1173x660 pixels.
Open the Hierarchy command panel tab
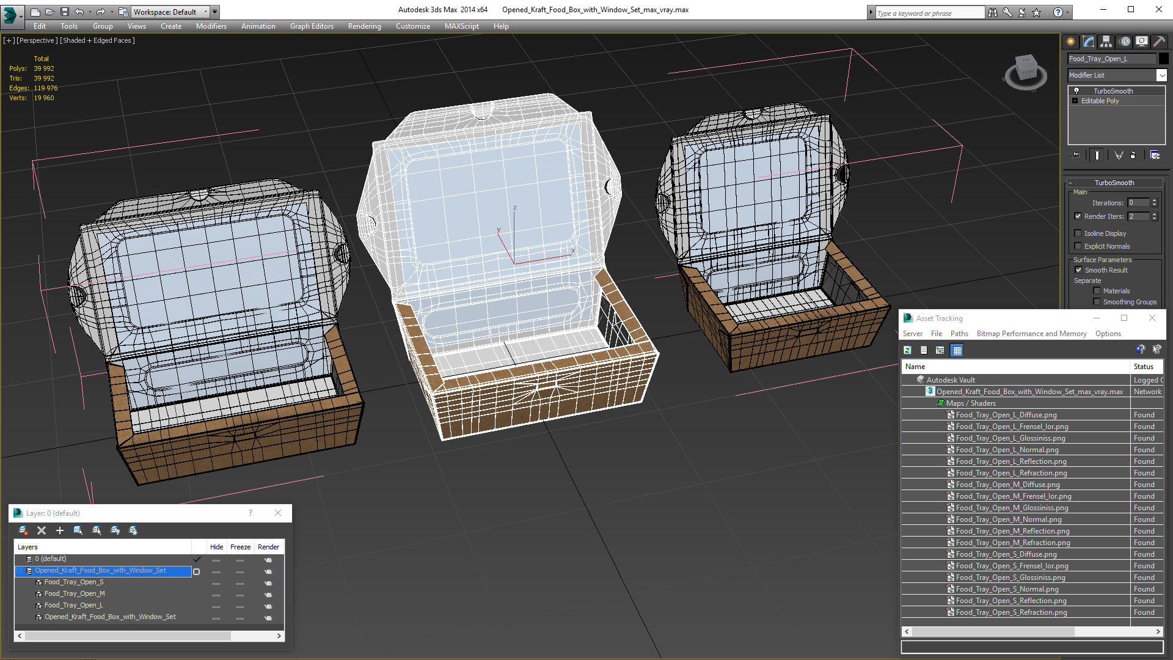click(1106, 42)
